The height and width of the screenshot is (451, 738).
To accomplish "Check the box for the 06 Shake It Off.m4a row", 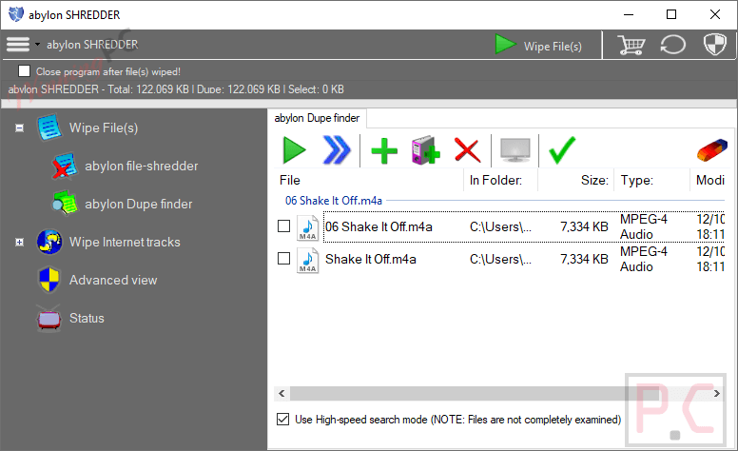I will [x=283, y=225].
